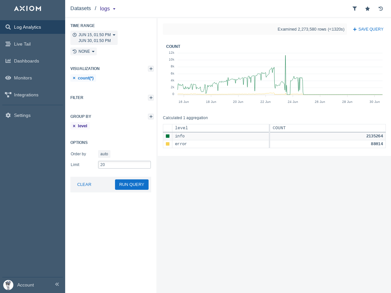Screen dimensions: 391x293
Task: Save the query with SAVE QUERY link
Action: click(x=368, y=29)
